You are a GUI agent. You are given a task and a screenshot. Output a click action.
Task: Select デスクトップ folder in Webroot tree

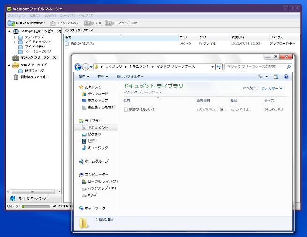click(34, 37)
